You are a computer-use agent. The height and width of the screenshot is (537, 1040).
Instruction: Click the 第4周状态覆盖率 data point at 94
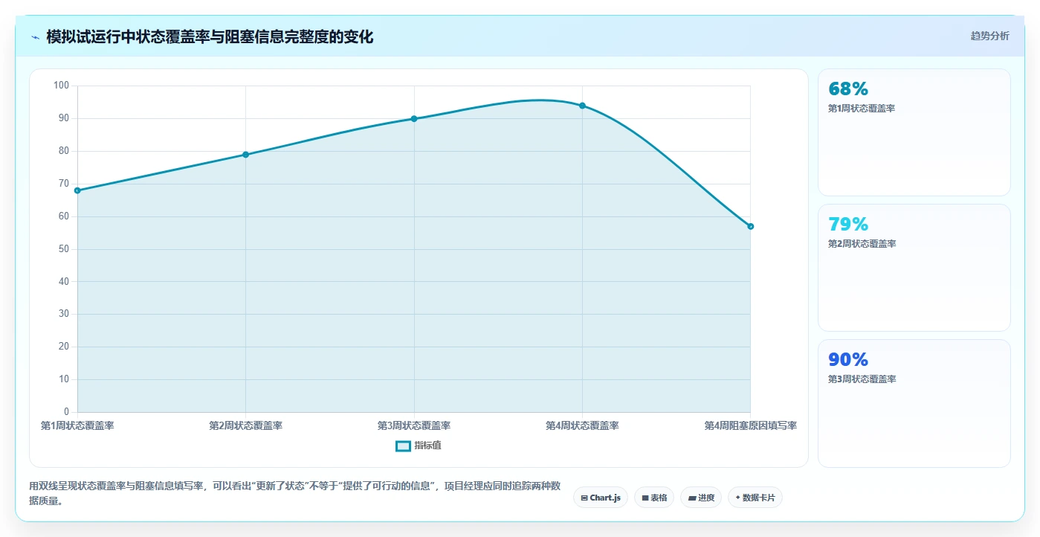pyautogui.click(x=582, y=106)
